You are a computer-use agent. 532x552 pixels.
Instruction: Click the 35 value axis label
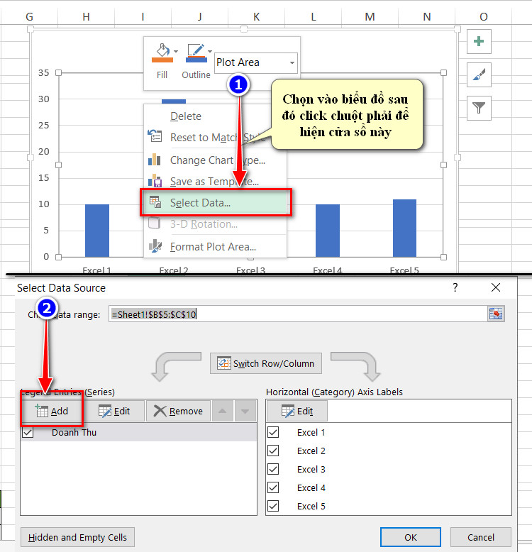pos(44,73)
